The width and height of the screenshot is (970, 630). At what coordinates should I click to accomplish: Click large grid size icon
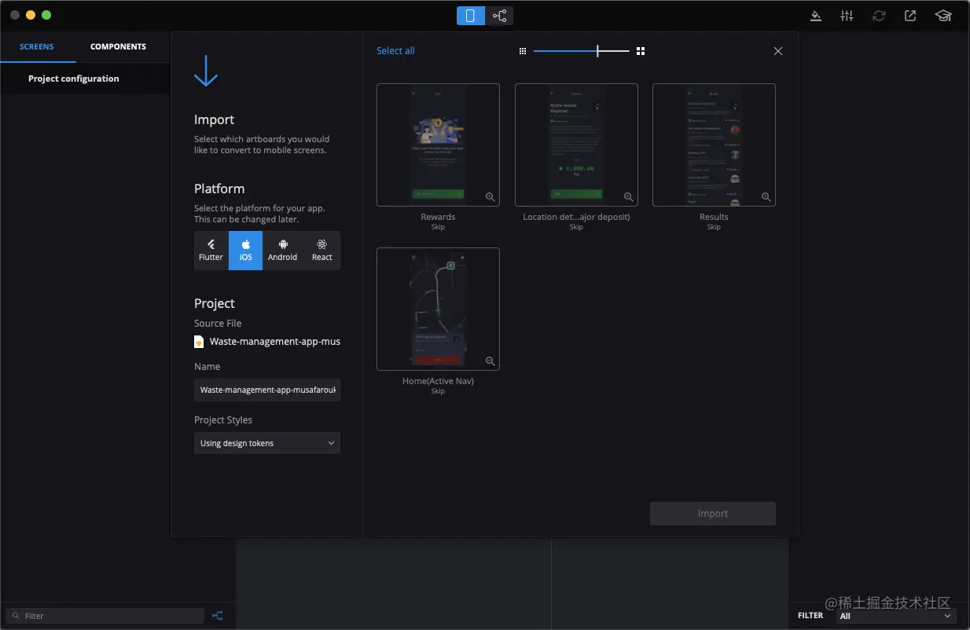(641, 51)
